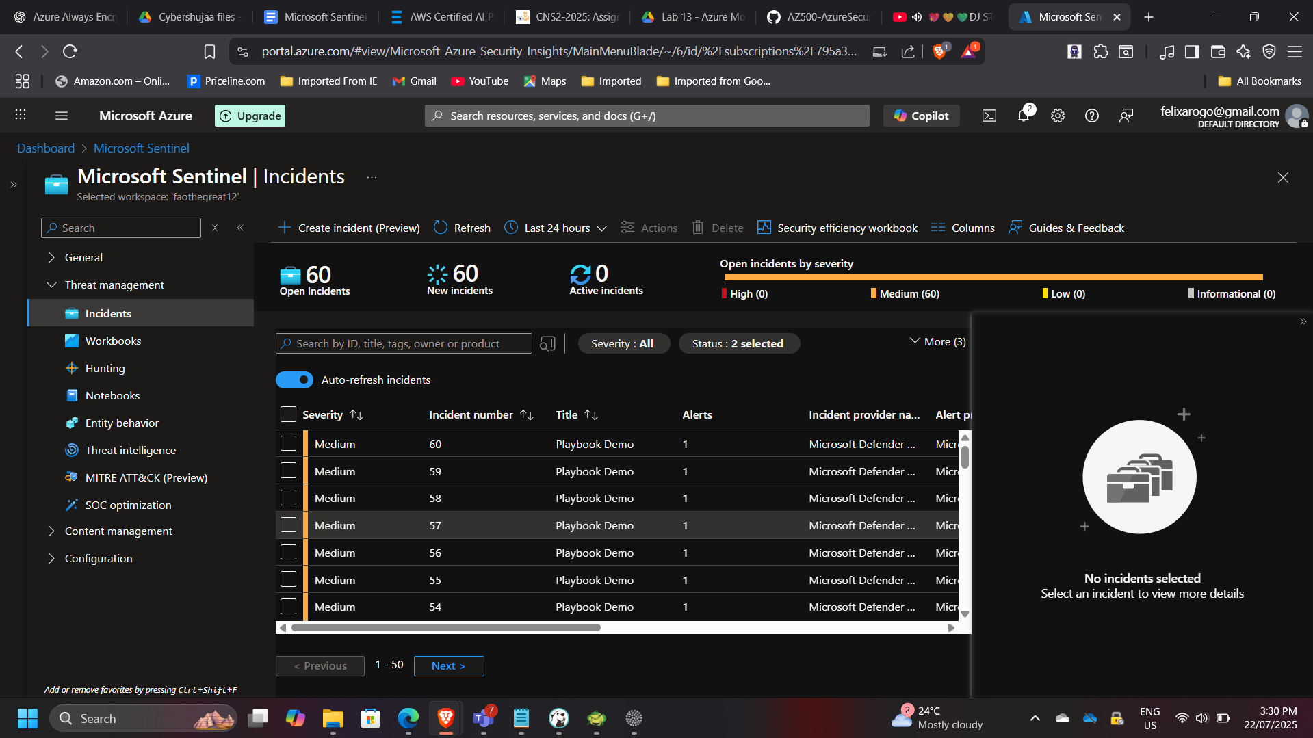Click the horizontal scrollbar under the incidents table

point(445,627)
